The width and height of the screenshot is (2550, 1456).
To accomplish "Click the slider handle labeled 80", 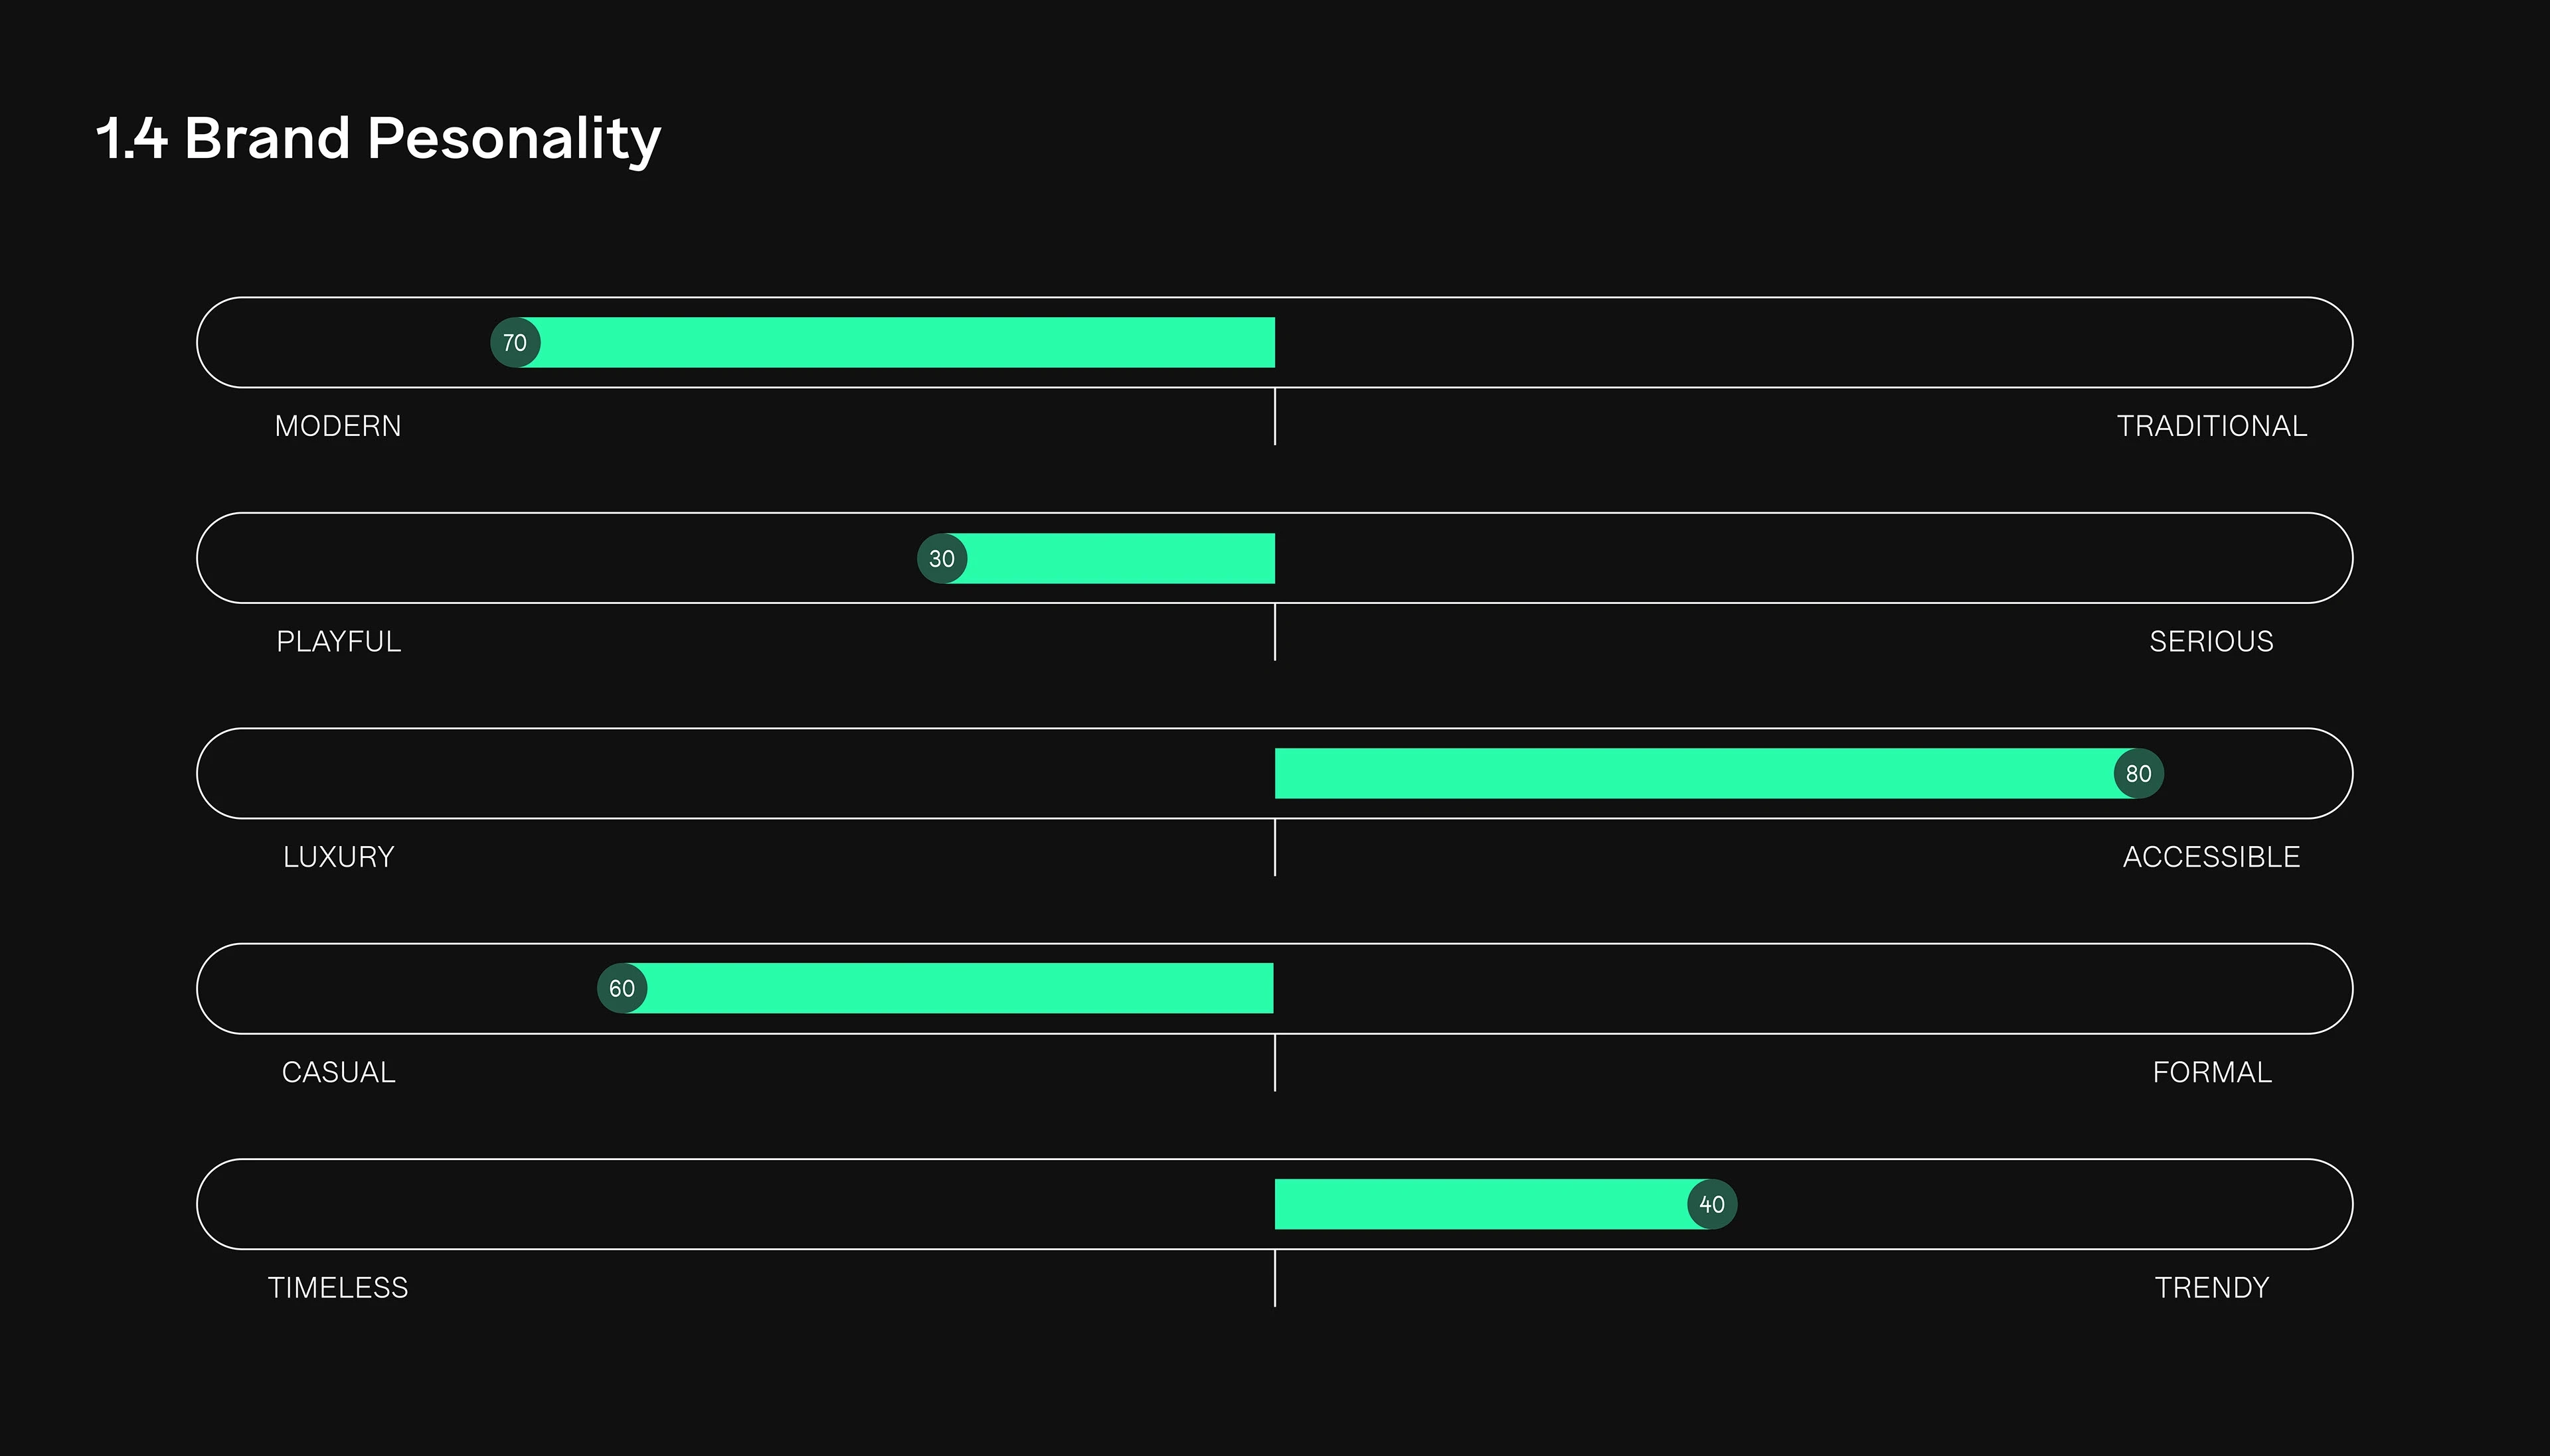I will [x=2138, y=774].
